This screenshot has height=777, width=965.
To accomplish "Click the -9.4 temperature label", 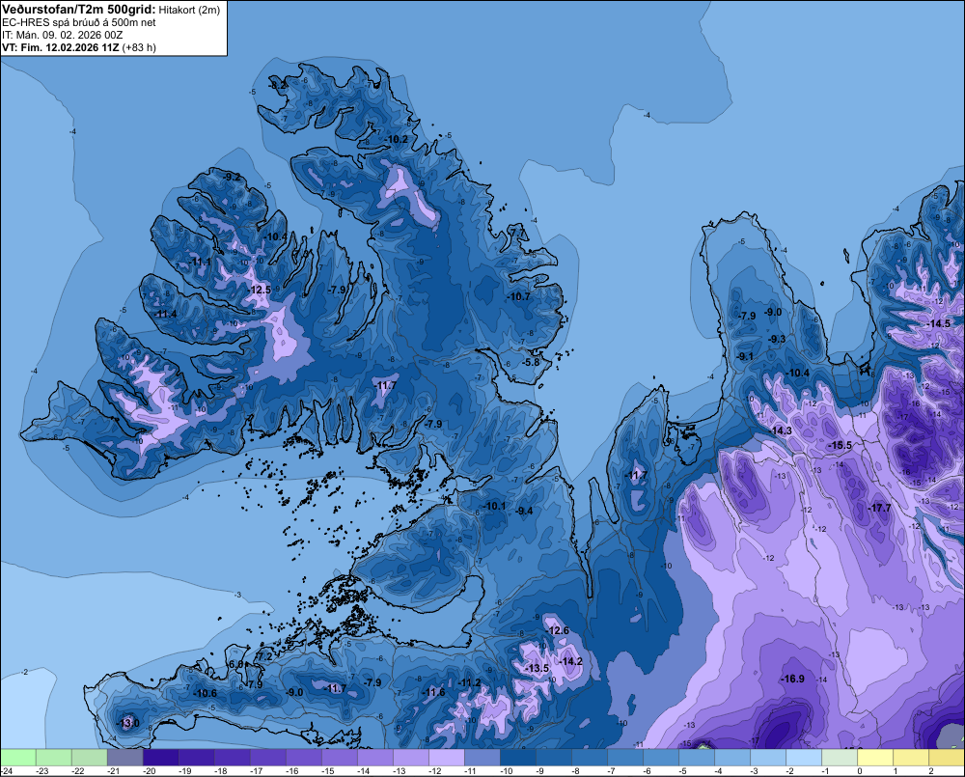I will (x=524, y=511).
